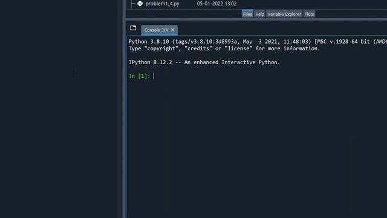
Task: Switch to the Files pane tab
Action: tap(247, 14)
